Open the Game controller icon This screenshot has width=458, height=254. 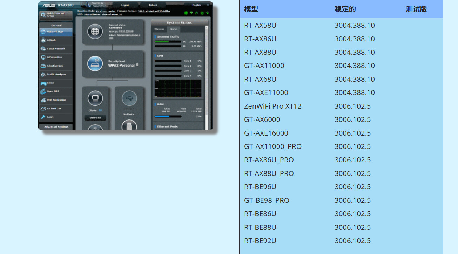(x=43, y=83)
